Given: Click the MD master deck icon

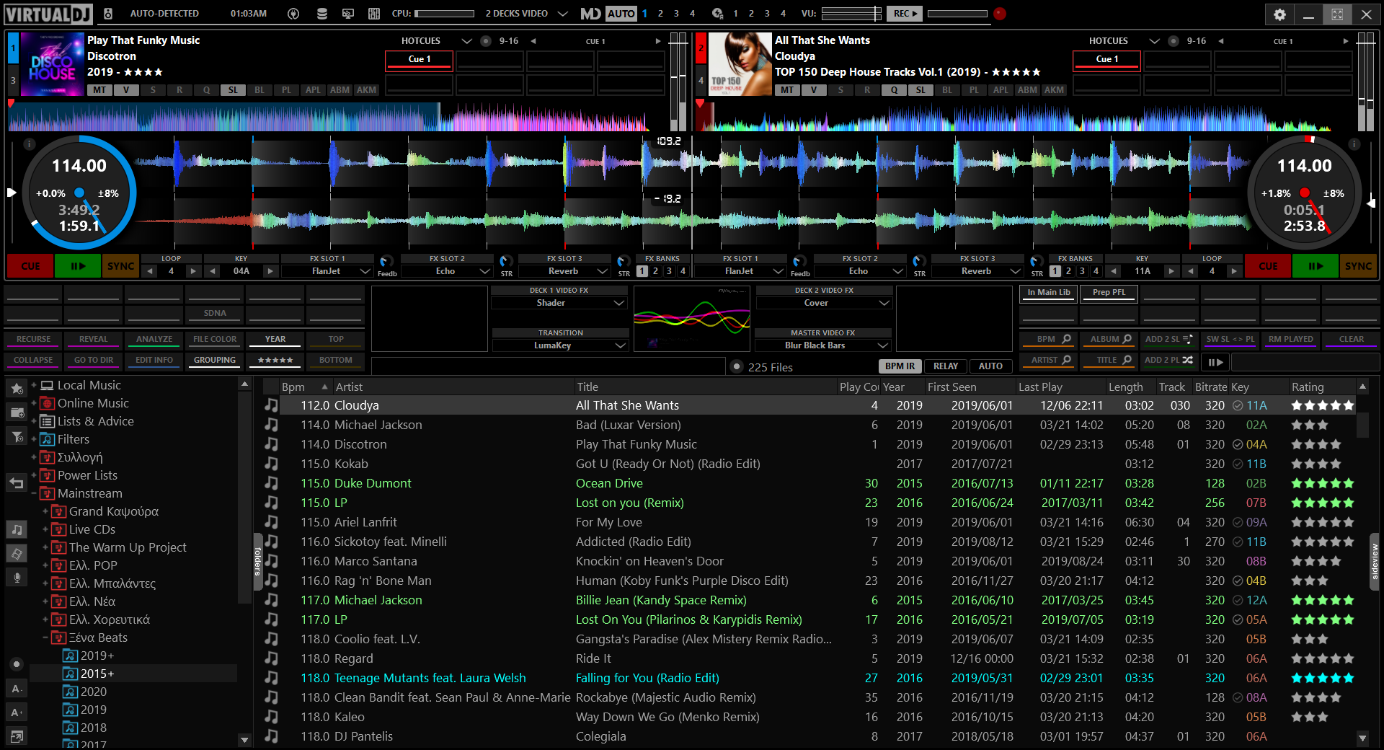Looking at the screenshot, I should 590,14.
